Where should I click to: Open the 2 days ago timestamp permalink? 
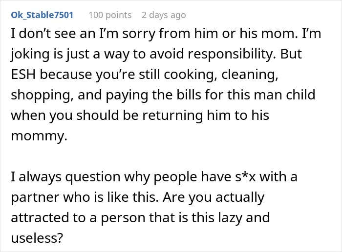[164, 15]
